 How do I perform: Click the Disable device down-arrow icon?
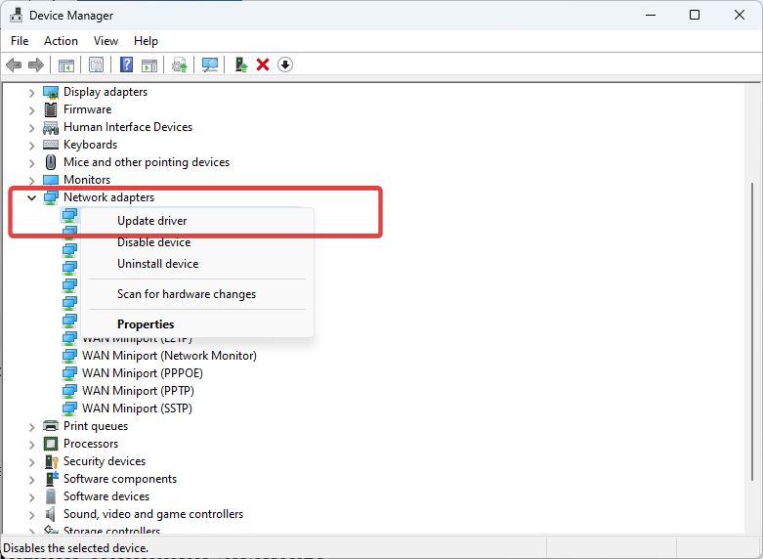[x=285, y=64]
